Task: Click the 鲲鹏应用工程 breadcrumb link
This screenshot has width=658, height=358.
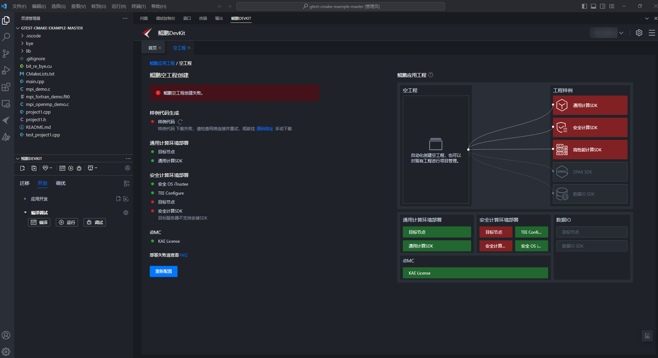Action: 162,63
